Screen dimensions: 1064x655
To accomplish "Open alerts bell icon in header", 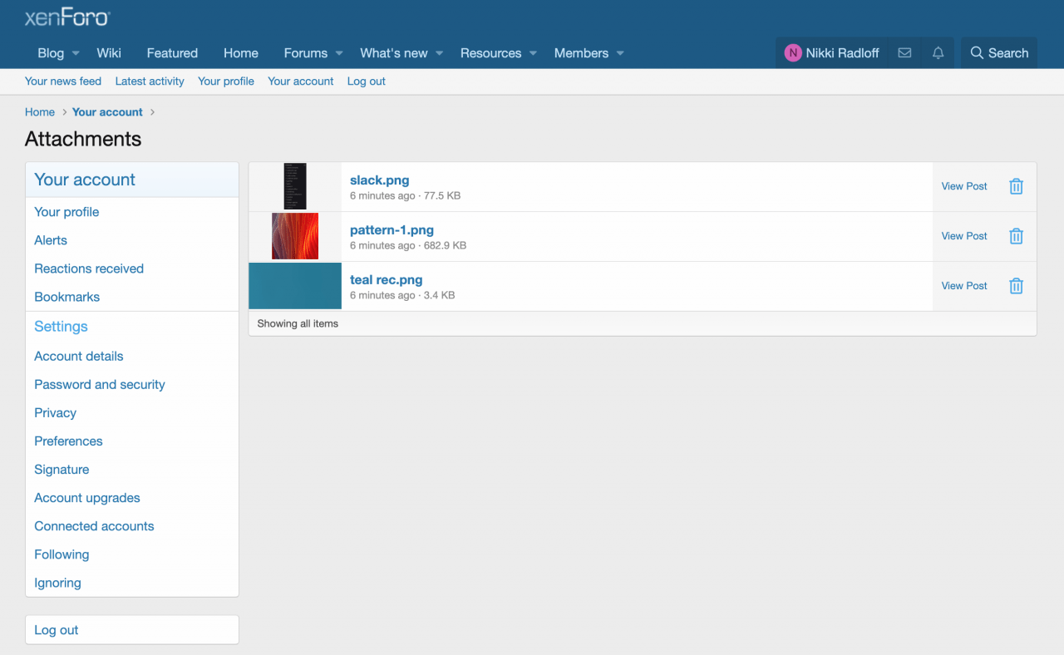I will 938,53.
